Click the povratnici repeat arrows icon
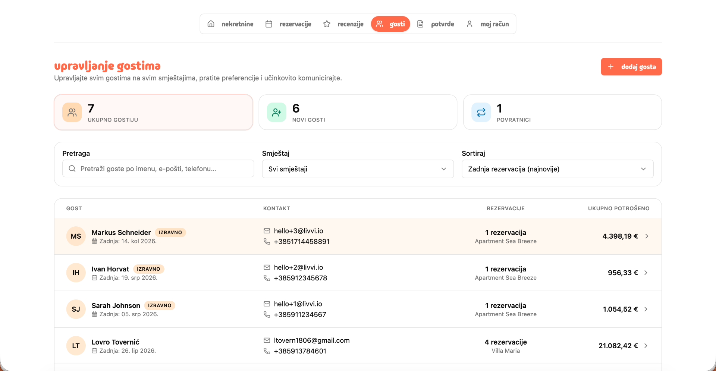The image size is (716, 371). click(481, 112)
